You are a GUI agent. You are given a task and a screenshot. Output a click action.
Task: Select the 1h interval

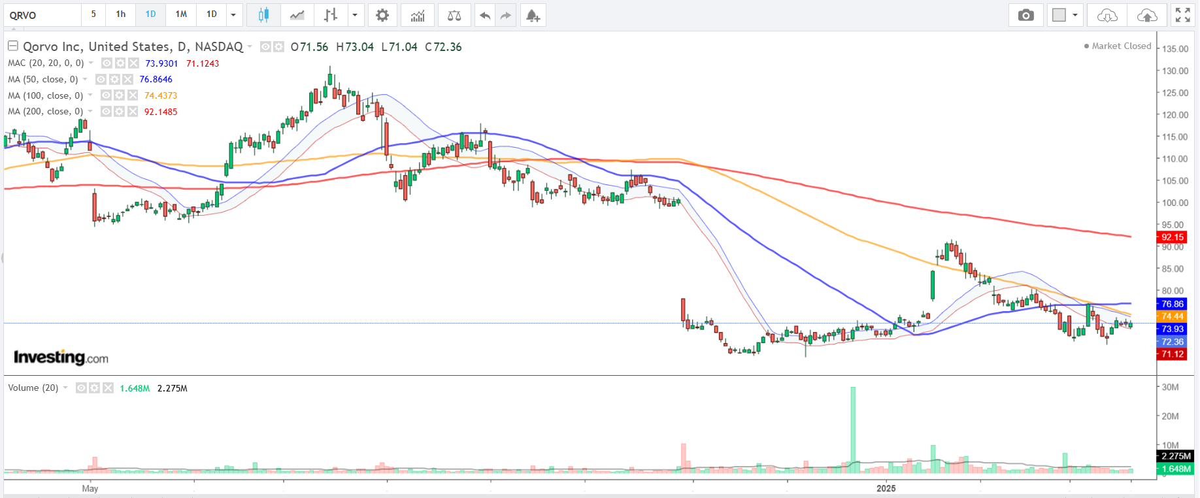[121, 14]
